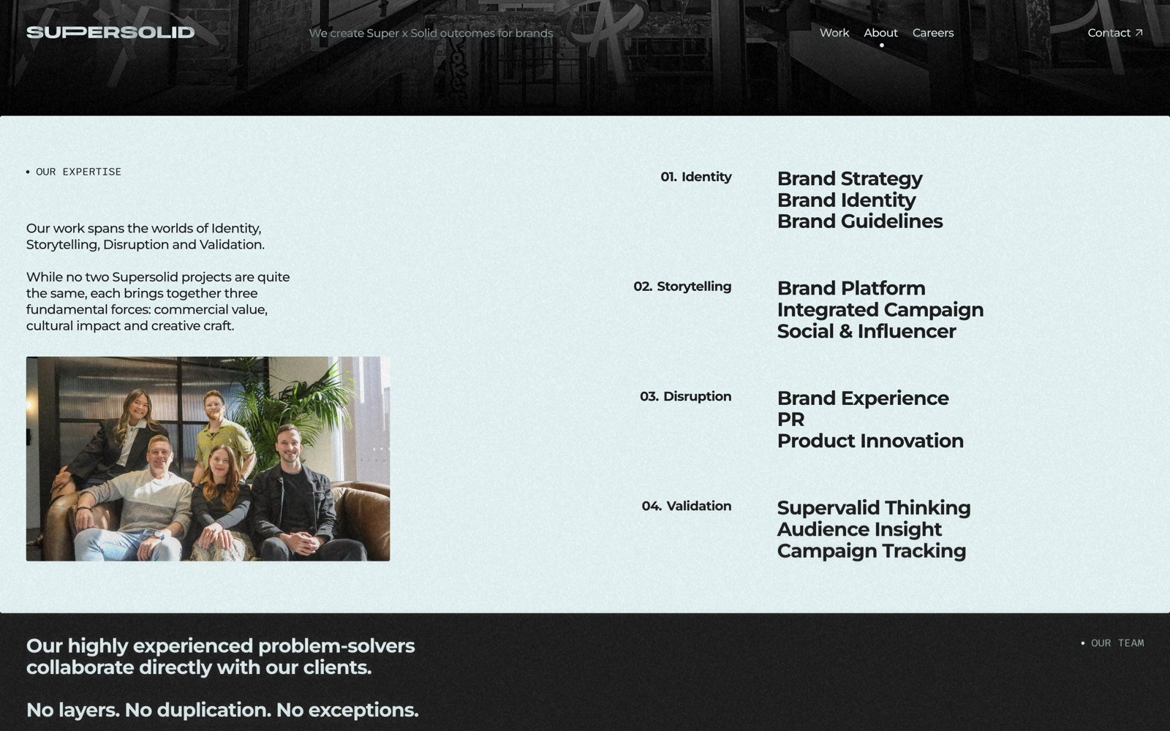Click the Supersolid logo in the header

(x=110, y=31)
